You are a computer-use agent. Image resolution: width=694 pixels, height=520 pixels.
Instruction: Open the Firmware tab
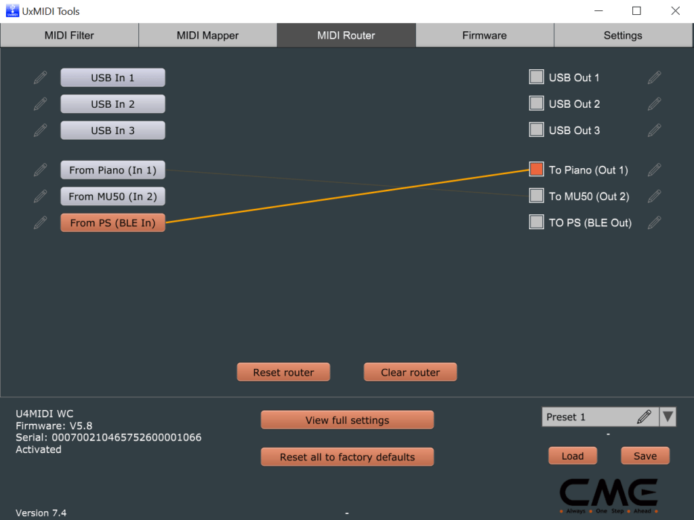pyautogui.click(x=484, y=35)
